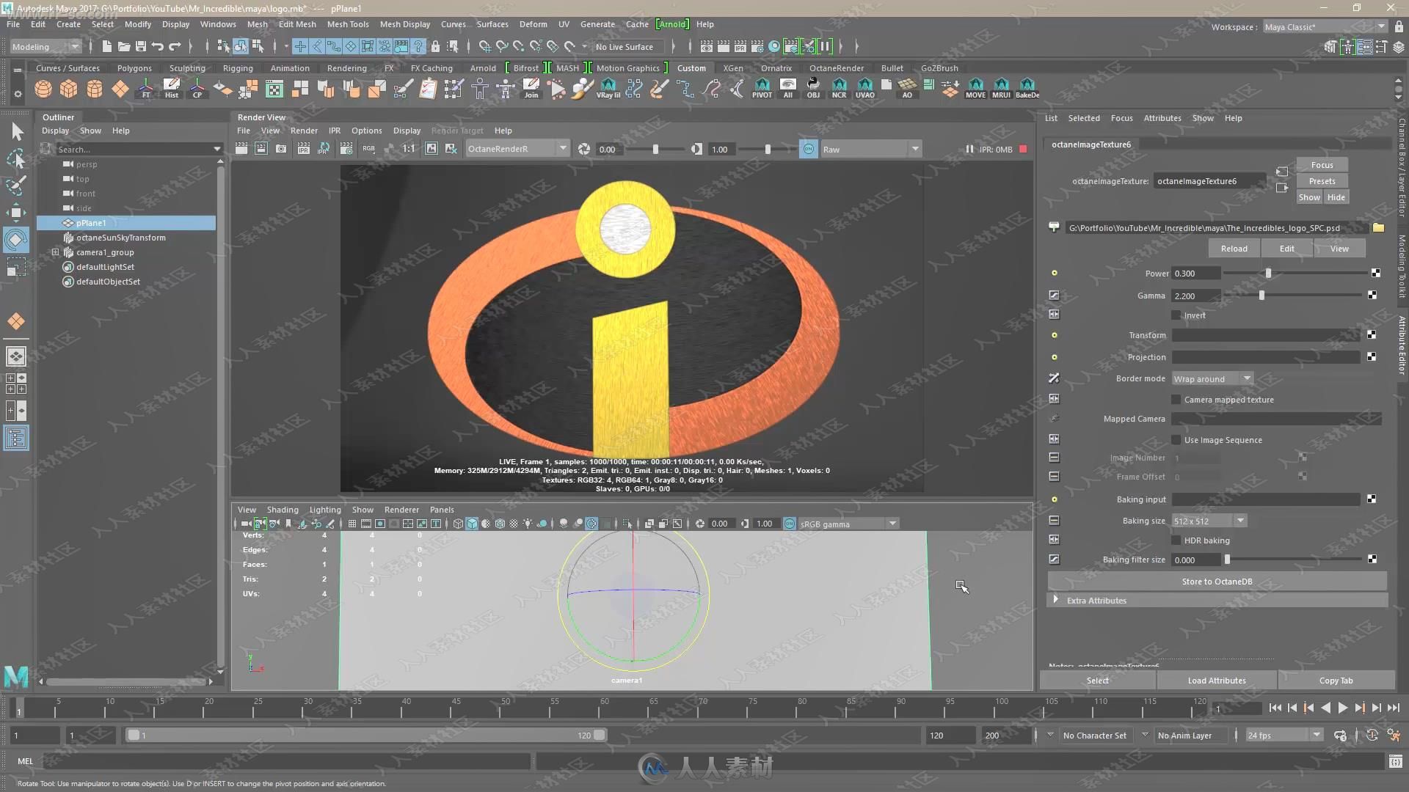Click the PIVOT shelf icon
Image resolution: width=1409 pixels, height=792 pixels.
762,89
